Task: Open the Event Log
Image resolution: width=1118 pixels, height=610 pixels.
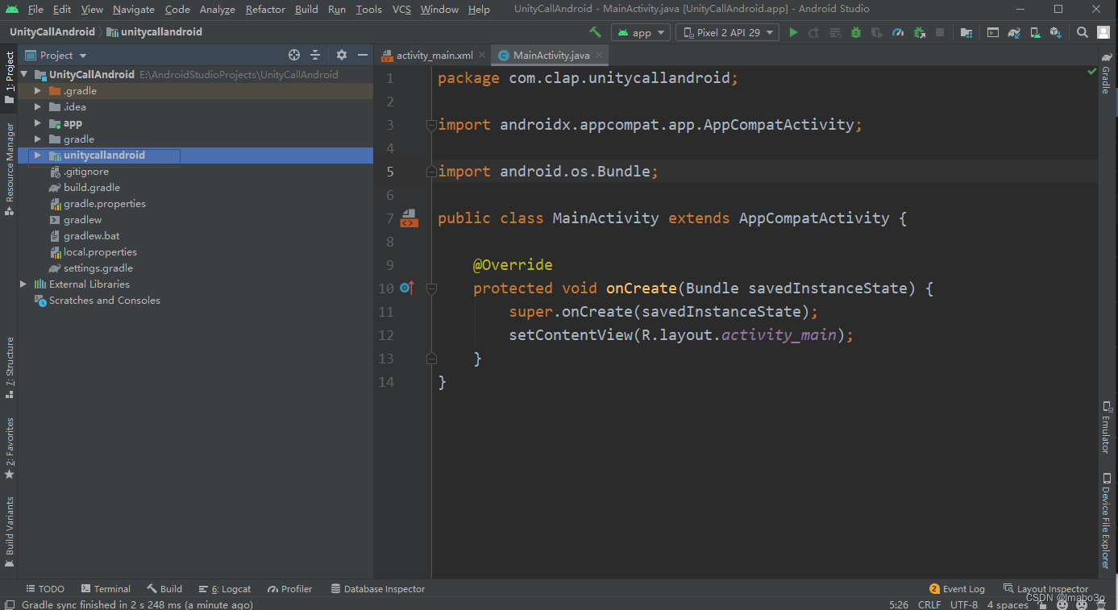Action: click(958, 589)
